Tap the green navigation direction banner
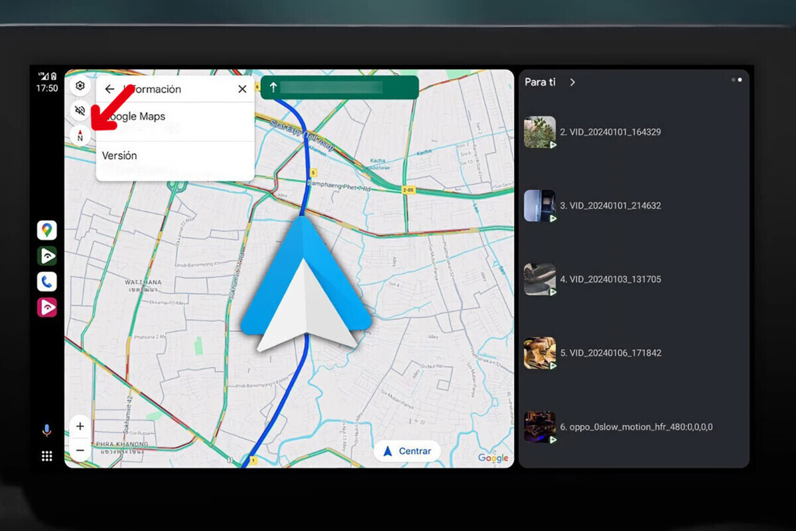 339,88
